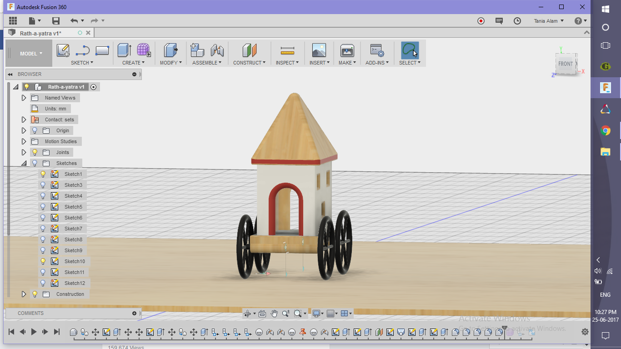The width and height of the screenshot is (621, 349).
Task: Toggle visibility bulb for Origin folder
Action: (x=35, y=130)
